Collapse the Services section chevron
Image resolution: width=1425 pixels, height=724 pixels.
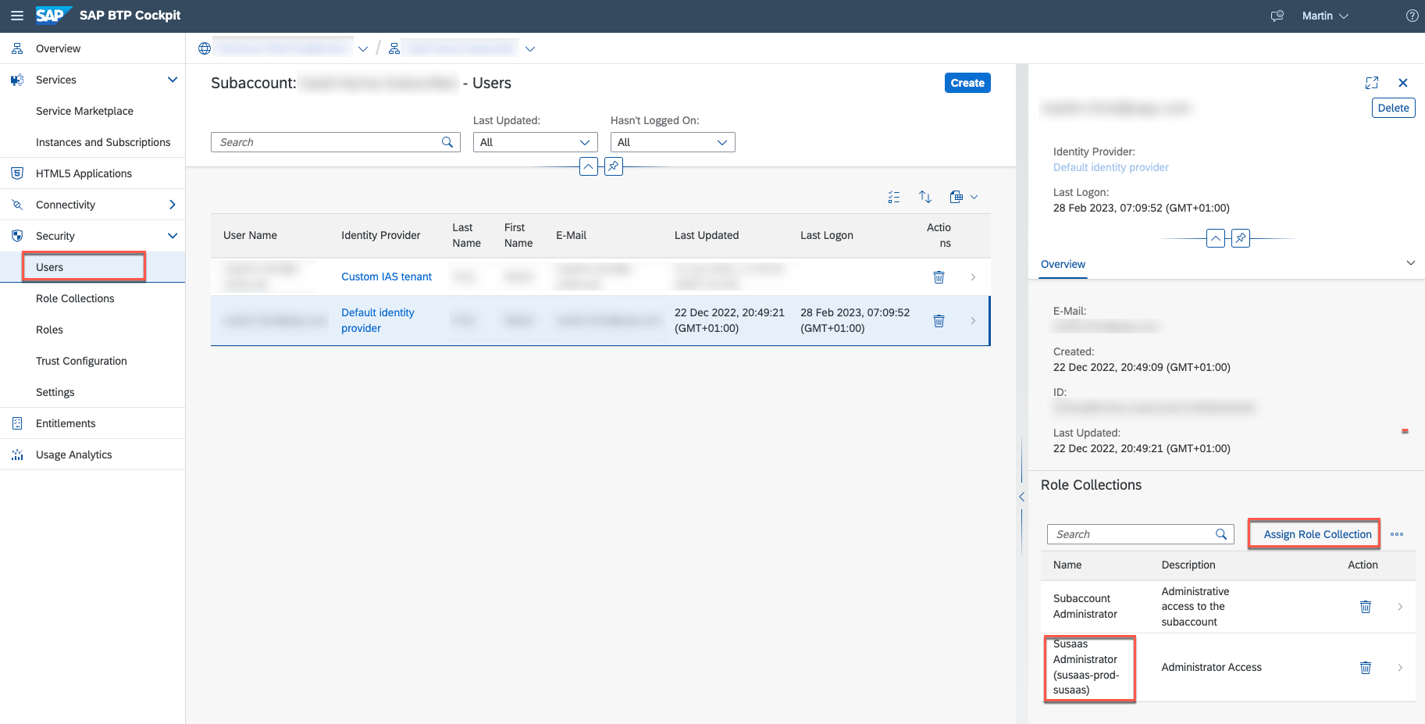coord(173,80)
